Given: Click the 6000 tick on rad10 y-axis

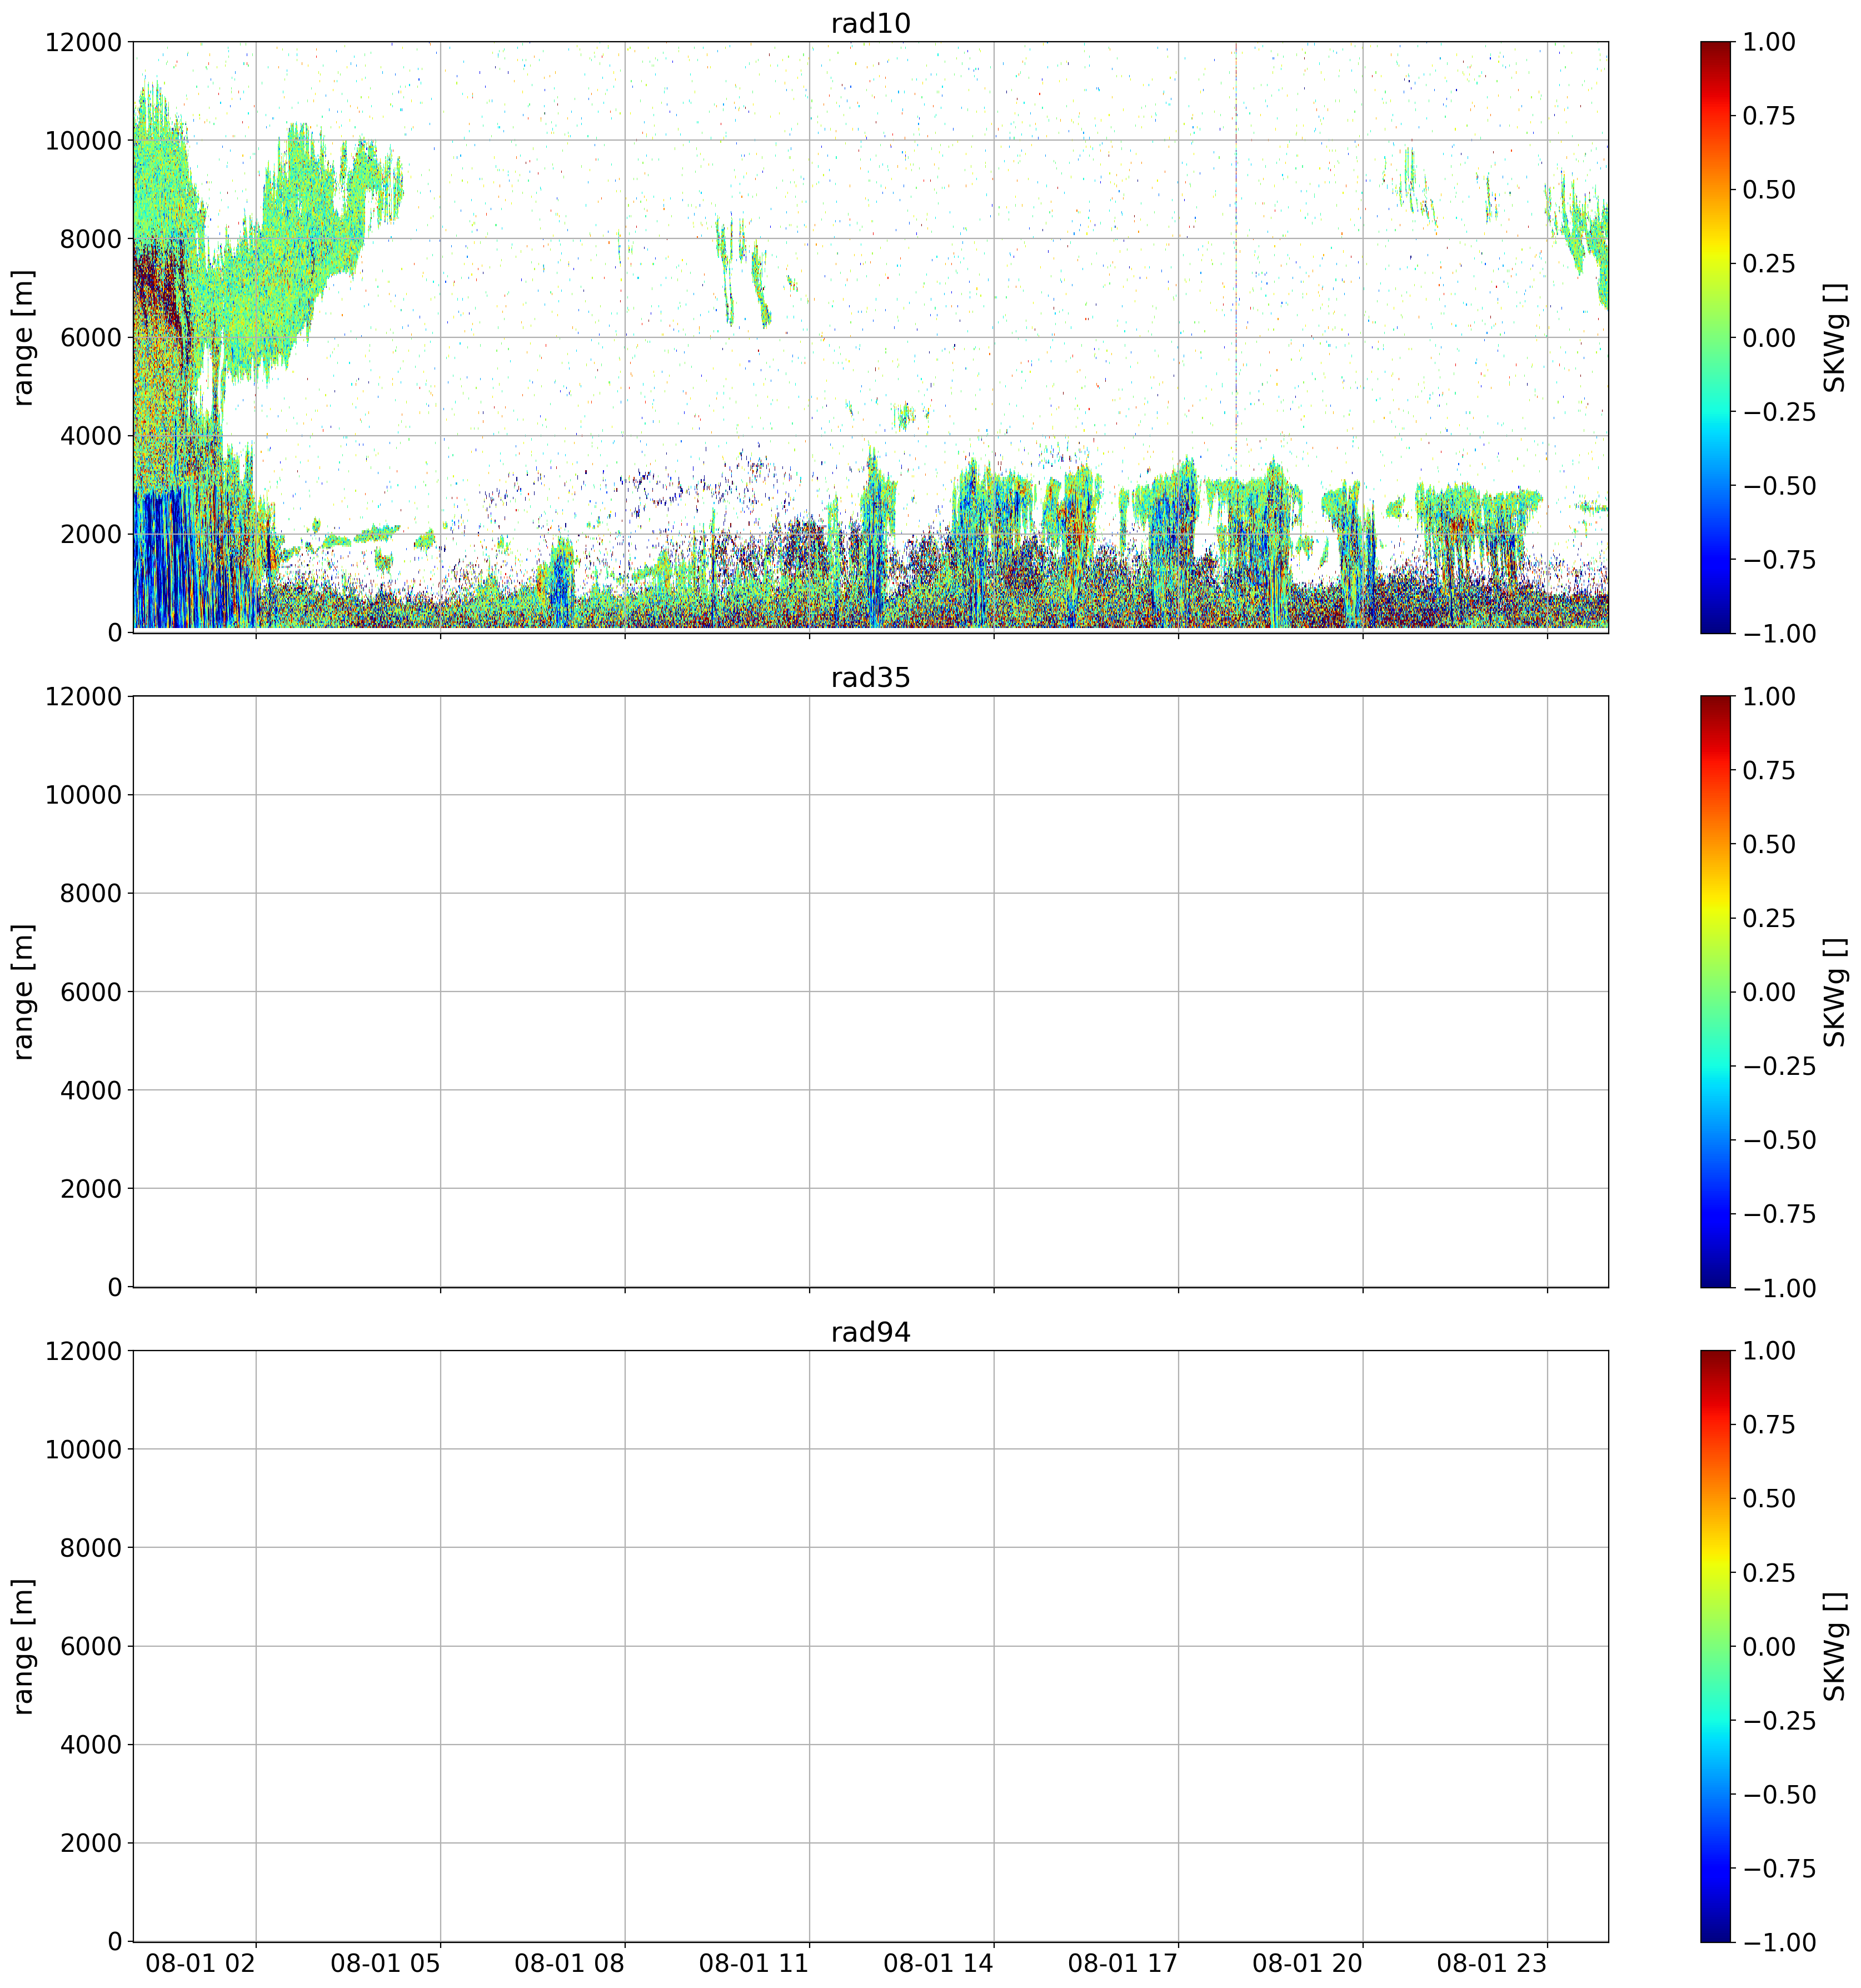Looking at the screenshot, I should tap(91, 337).
